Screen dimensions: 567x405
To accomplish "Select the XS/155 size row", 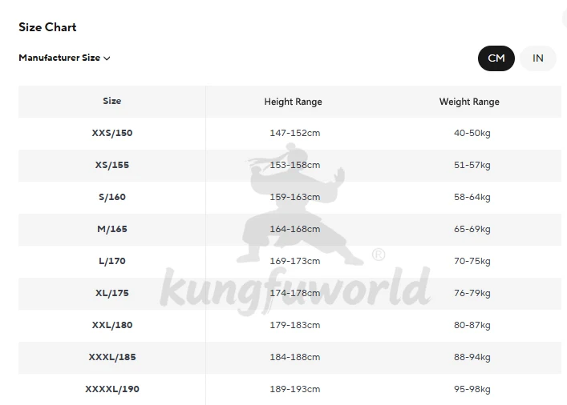I will point(290,166).
